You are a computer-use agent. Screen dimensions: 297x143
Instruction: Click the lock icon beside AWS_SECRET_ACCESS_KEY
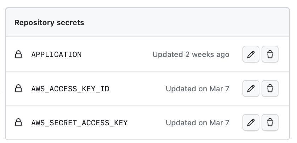[18, 122]
